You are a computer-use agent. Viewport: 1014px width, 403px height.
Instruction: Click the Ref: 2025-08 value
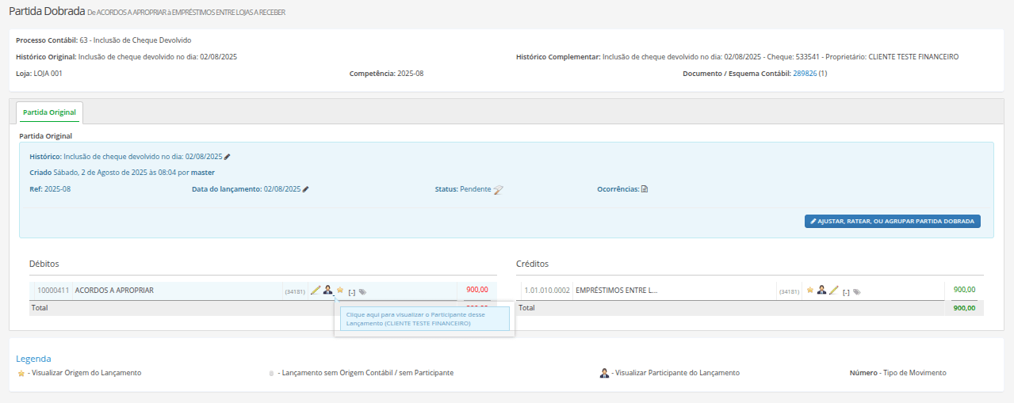tap(50, 189)
